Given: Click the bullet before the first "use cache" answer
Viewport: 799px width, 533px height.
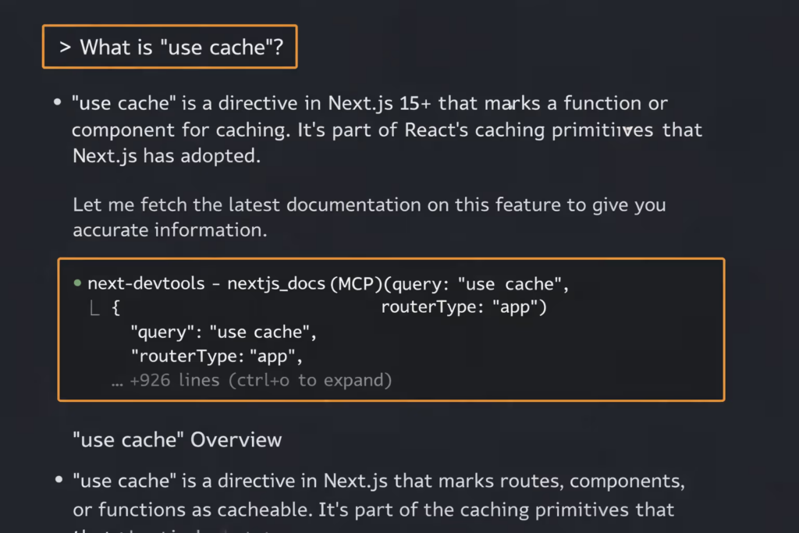Looking at the screenshot, I should click(57, 102).
